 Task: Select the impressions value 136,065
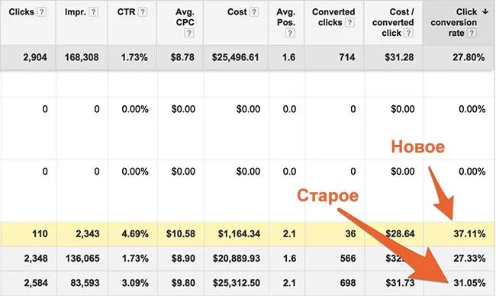82,259
